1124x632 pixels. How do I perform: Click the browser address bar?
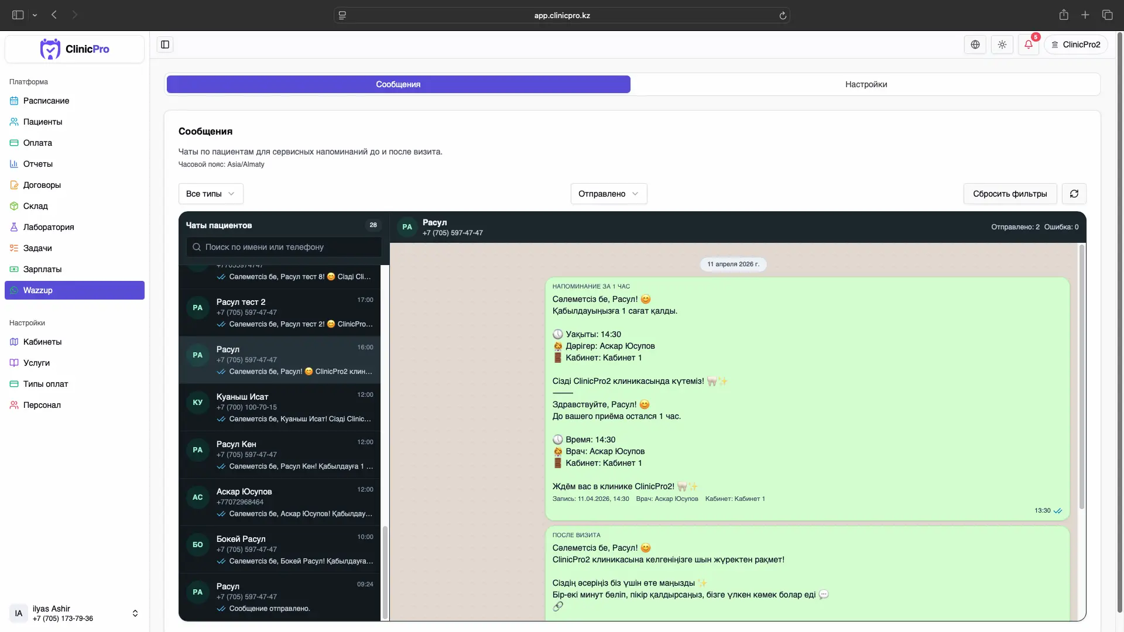pyautogui.click(x=562, y=15)
